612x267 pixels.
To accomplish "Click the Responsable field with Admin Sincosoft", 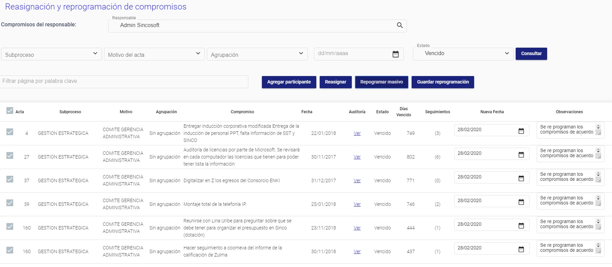I will tap(257, 26).
